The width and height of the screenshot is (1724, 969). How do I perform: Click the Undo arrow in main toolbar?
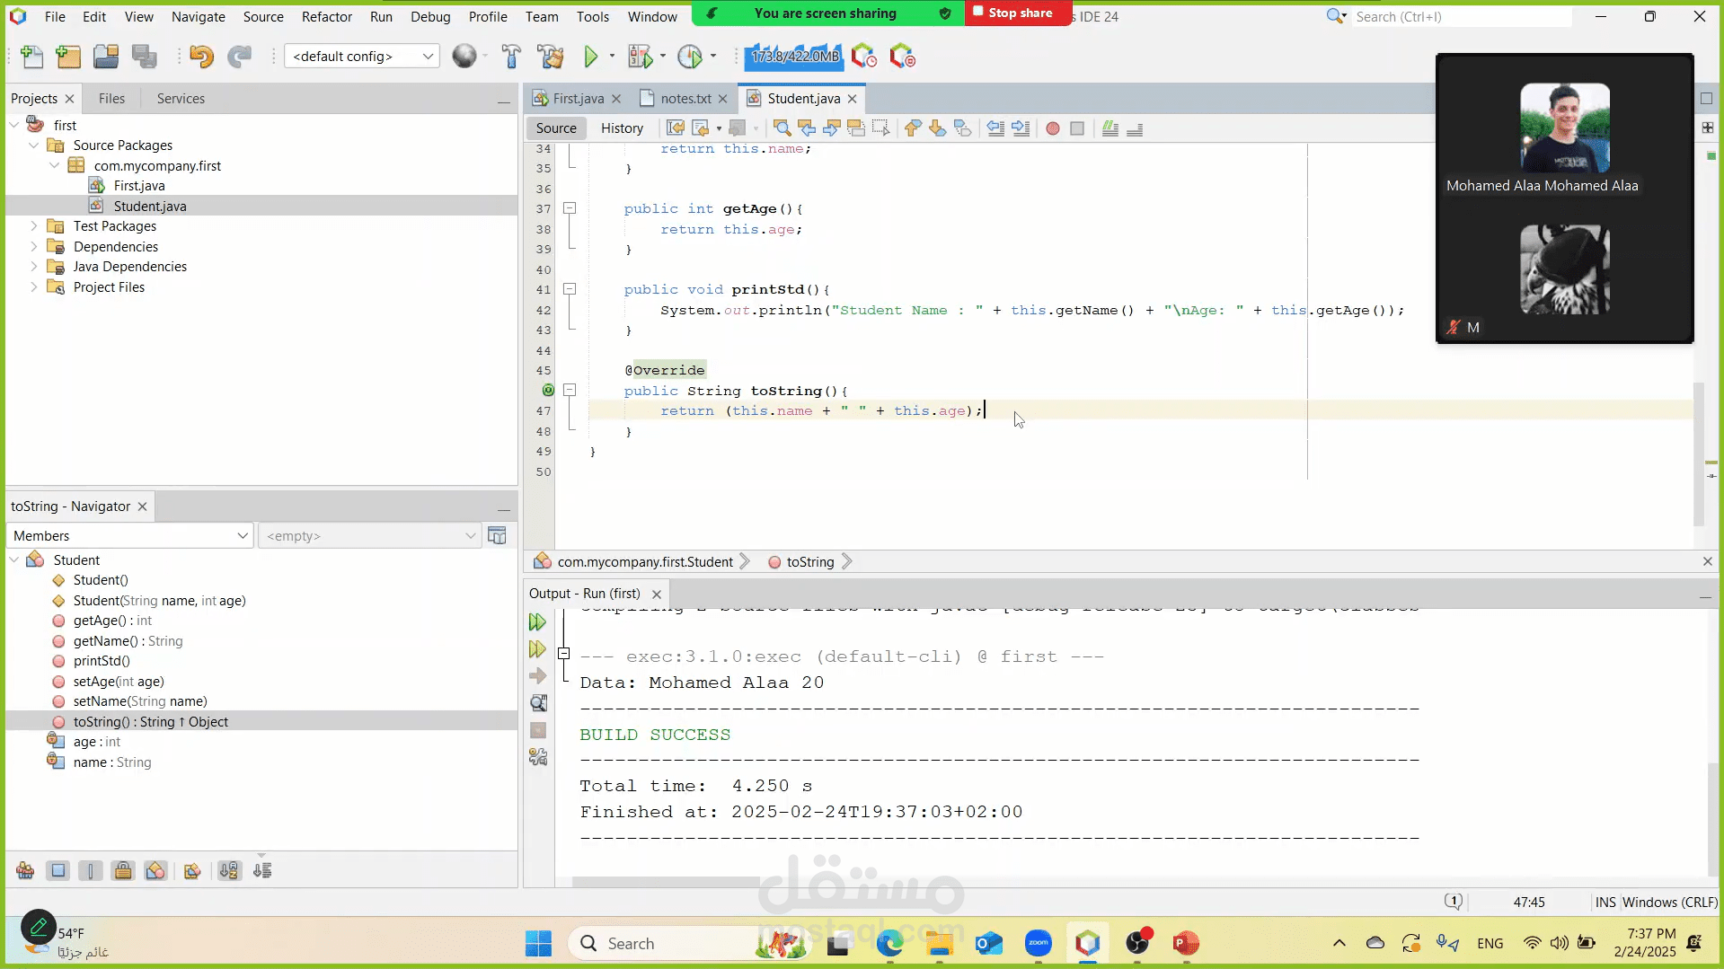tap(201, 57)
